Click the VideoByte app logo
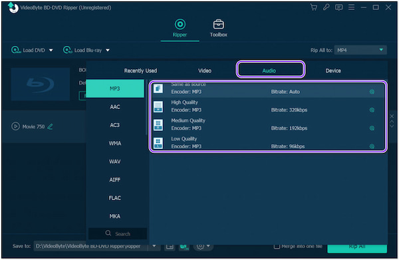 click(x=13, y=7)
